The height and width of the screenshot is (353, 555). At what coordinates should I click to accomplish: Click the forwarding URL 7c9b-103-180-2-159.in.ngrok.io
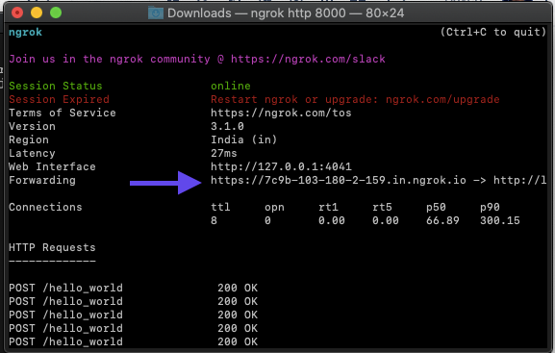point(339,180)
